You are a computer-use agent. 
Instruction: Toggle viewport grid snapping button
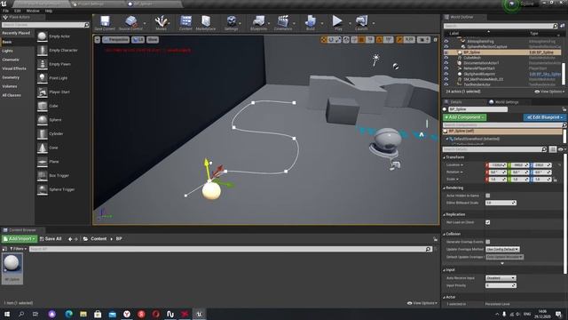(x=361, y=39)
